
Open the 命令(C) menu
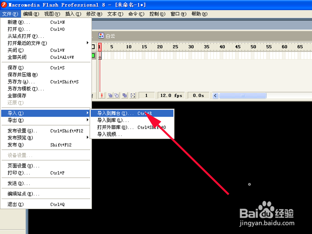coord(136,14)
